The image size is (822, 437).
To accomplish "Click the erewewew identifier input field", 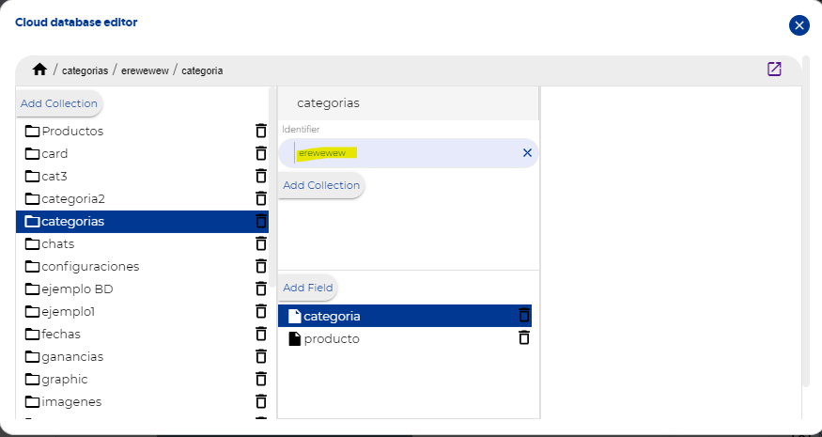I will tap(409, 152).
